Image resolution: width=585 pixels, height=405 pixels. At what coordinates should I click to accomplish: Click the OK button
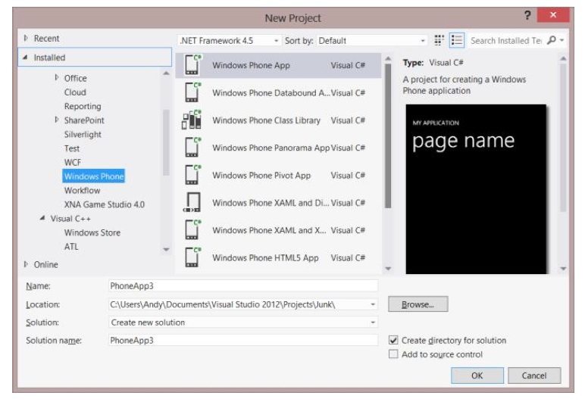[477, 375]
